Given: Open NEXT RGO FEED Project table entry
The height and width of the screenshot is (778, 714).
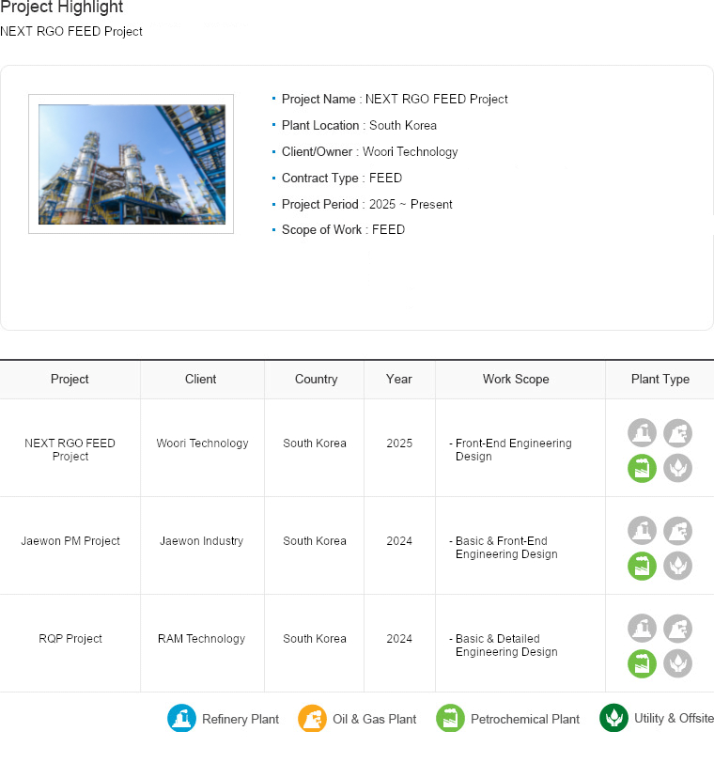Looking at the screenshot, I should tap(70, 450).
